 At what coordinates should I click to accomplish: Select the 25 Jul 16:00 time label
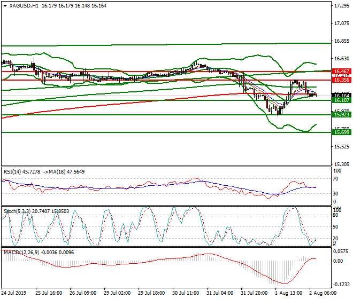[x=49, y=293]
